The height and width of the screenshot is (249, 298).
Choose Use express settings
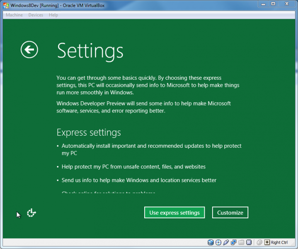(174, 212)
